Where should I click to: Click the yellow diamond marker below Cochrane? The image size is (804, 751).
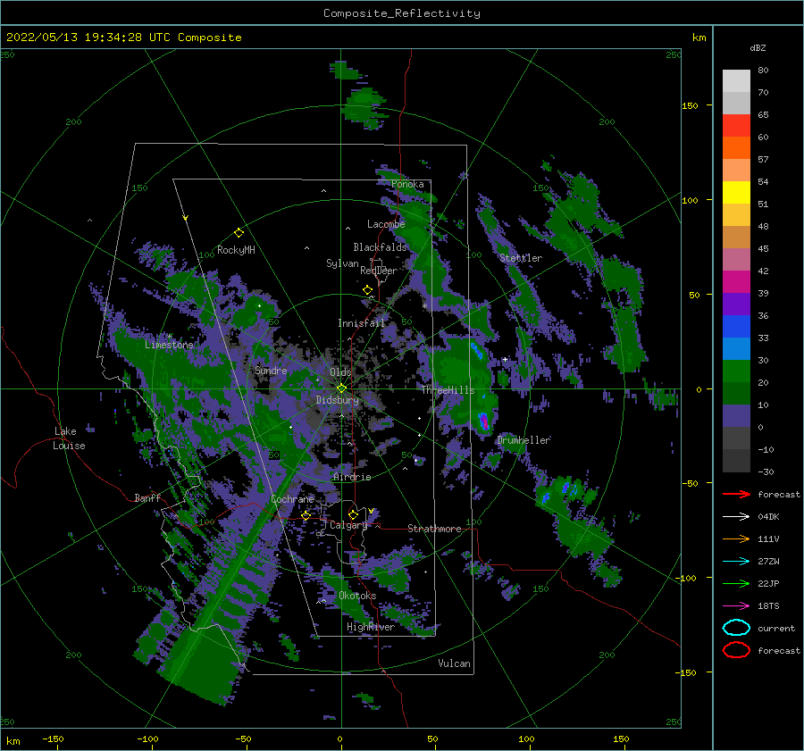(x=306, y=515)
